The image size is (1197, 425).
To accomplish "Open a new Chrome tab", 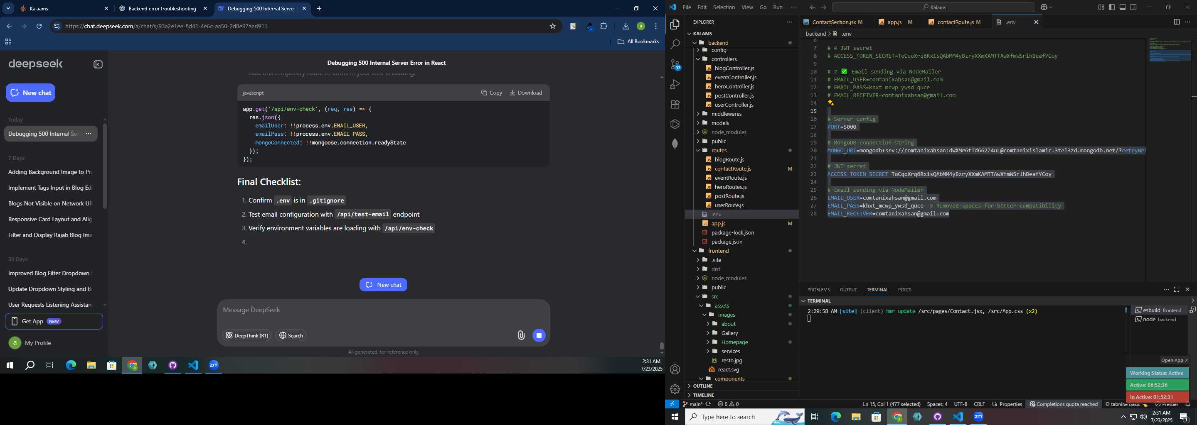I will (319, 8).
